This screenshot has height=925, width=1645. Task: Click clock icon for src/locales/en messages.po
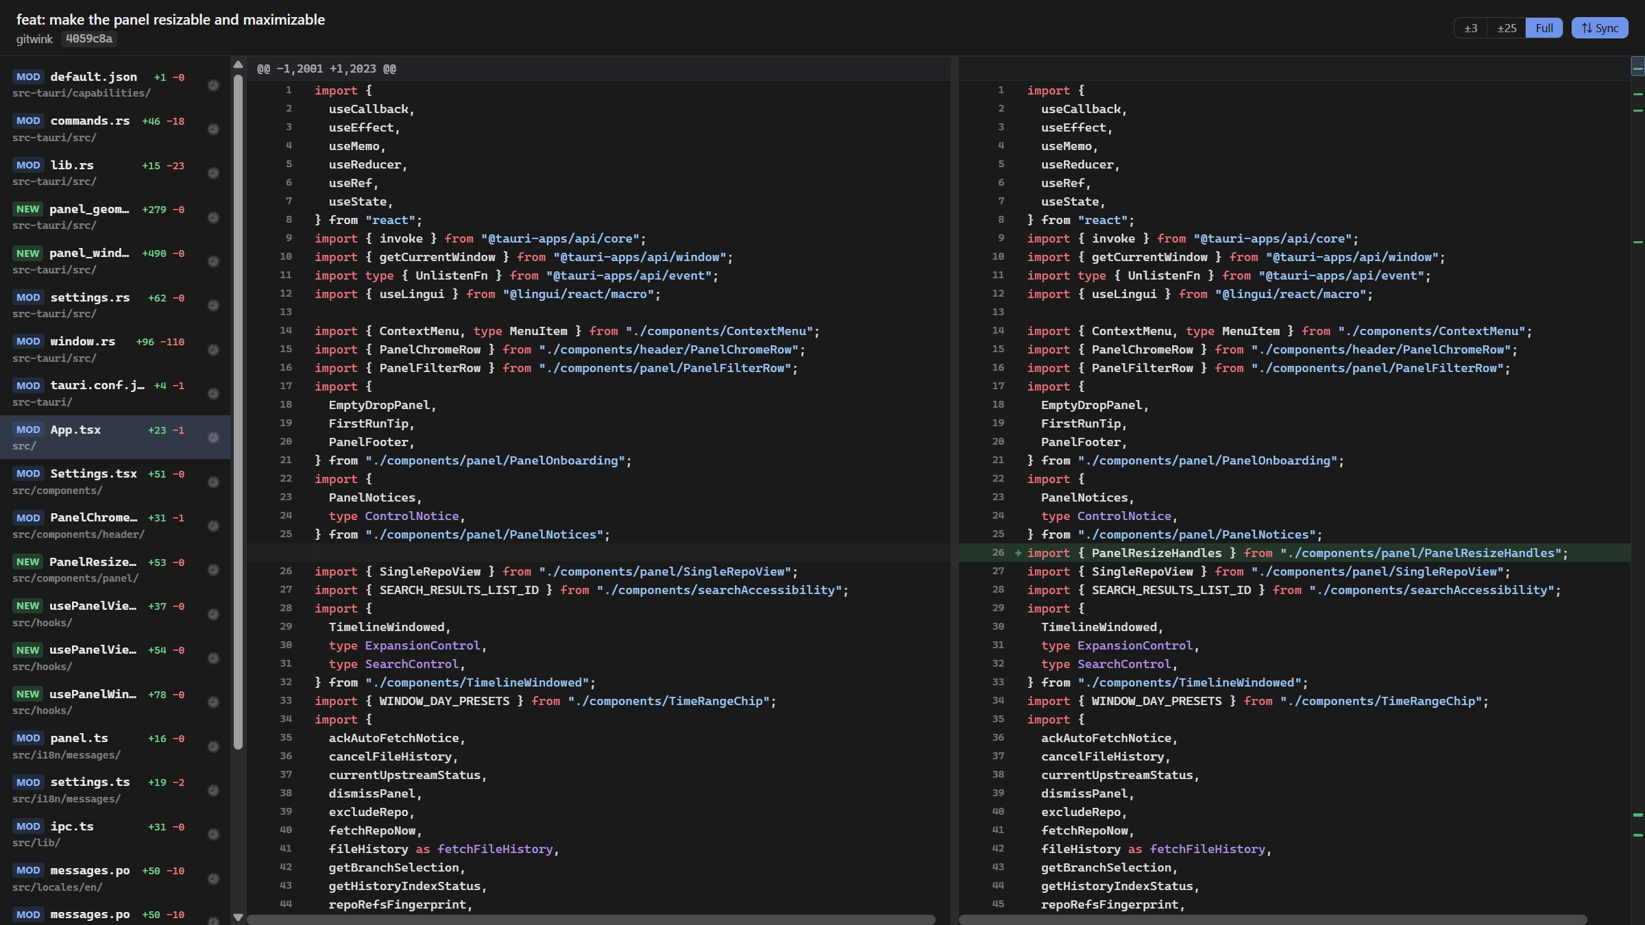214,878
